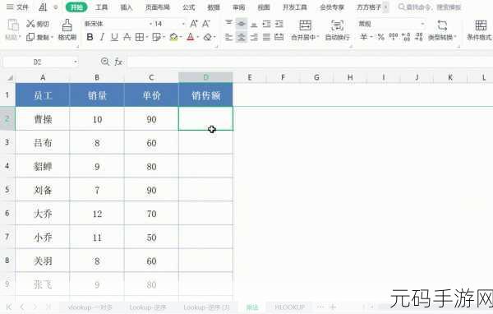Apply the red font color
This screenshot has height=314, width=493.
tap(191, 37)
